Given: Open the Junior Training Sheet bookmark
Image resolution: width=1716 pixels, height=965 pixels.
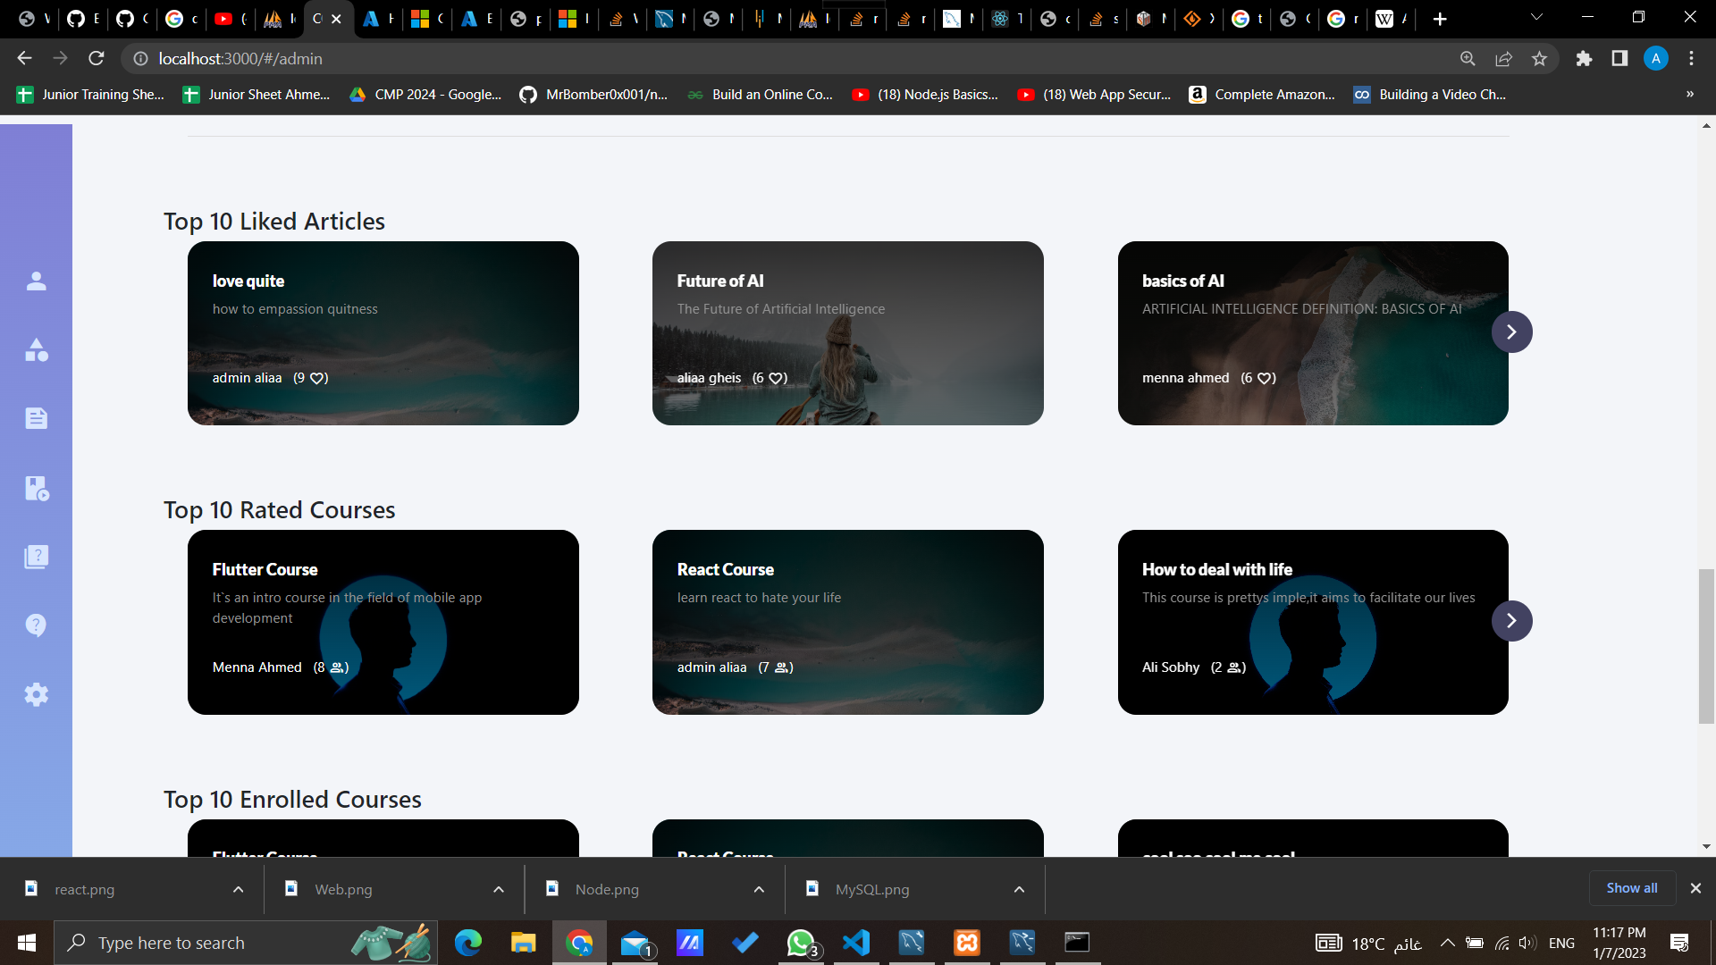Looking at the screenshot, I should [91, 95].
